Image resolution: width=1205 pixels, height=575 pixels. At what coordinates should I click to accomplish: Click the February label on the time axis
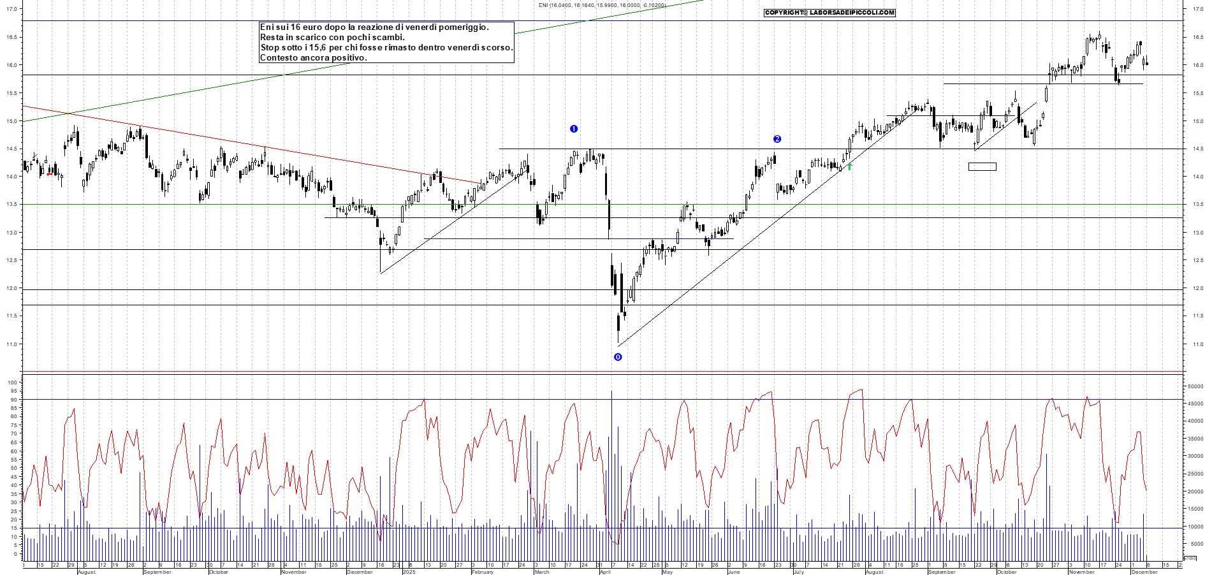point(483,572)
